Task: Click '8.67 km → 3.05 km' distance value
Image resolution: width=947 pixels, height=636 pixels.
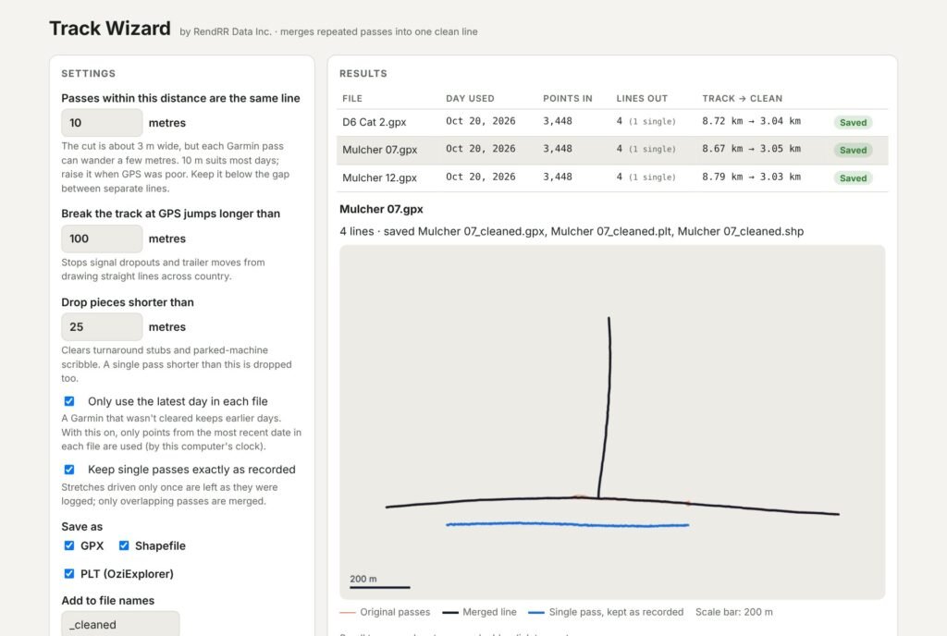Action: pos(751,149)
